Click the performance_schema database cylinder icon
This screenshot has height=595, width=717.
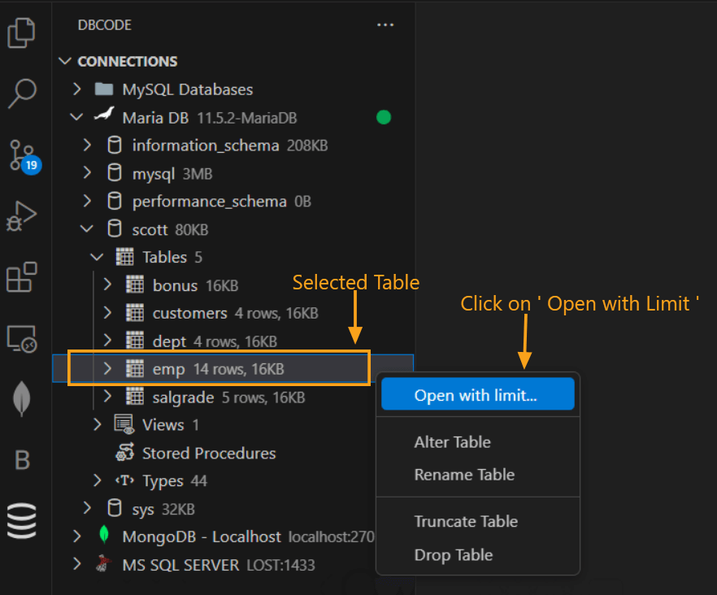[115, 201]
